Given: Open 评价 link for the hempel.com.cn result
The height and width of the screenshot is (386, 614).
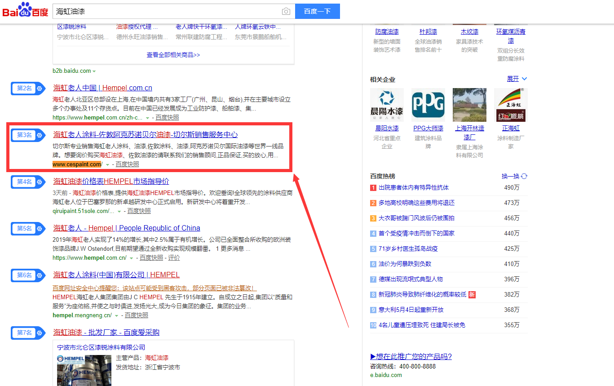Looking at the screenshot, I should click(174, 258).
